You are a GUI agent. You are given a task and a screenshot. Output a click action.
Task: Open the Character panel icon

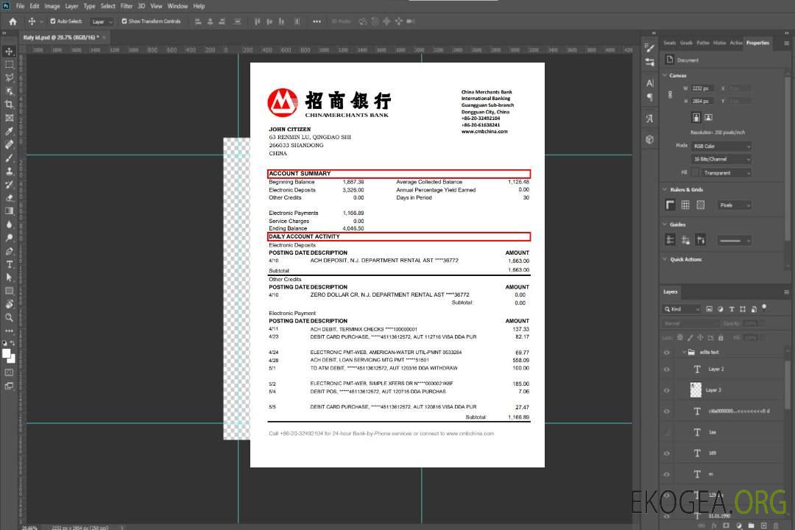pyautogui.click(x=650, y=83)
